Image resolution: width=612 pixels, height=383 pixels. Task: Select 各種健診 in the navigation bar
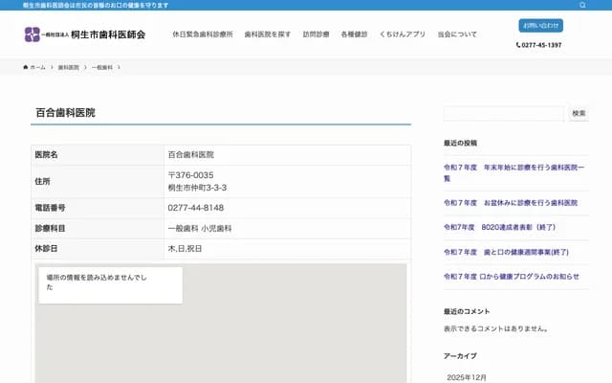tap(354, 34)
